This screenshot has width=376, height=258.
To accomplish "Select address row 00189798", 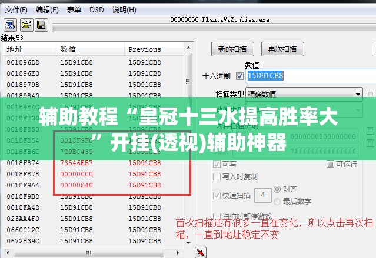I will click(x=93, y=85).
